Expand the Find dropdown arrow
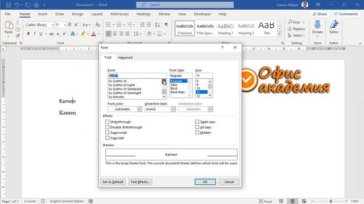Image resolution: width=364 pixels, height=204 pixels. [303, 22]
